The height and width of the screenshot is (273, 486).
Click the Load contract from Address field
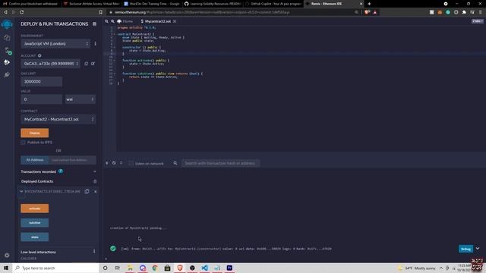click(72, 160)
